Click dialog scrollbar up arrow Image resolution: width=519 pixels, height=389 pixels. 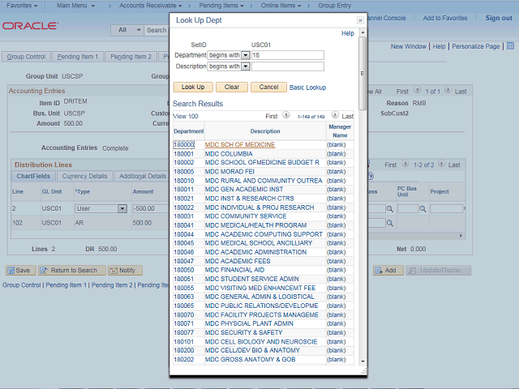(362, 32)
